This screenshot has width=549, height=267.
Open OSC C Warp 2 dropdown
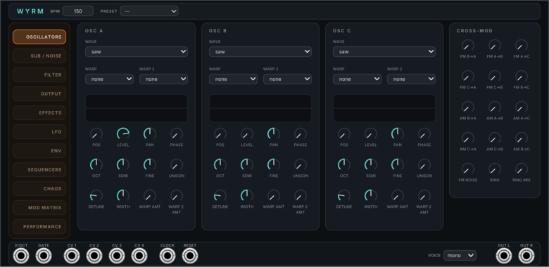click(412, 79)
